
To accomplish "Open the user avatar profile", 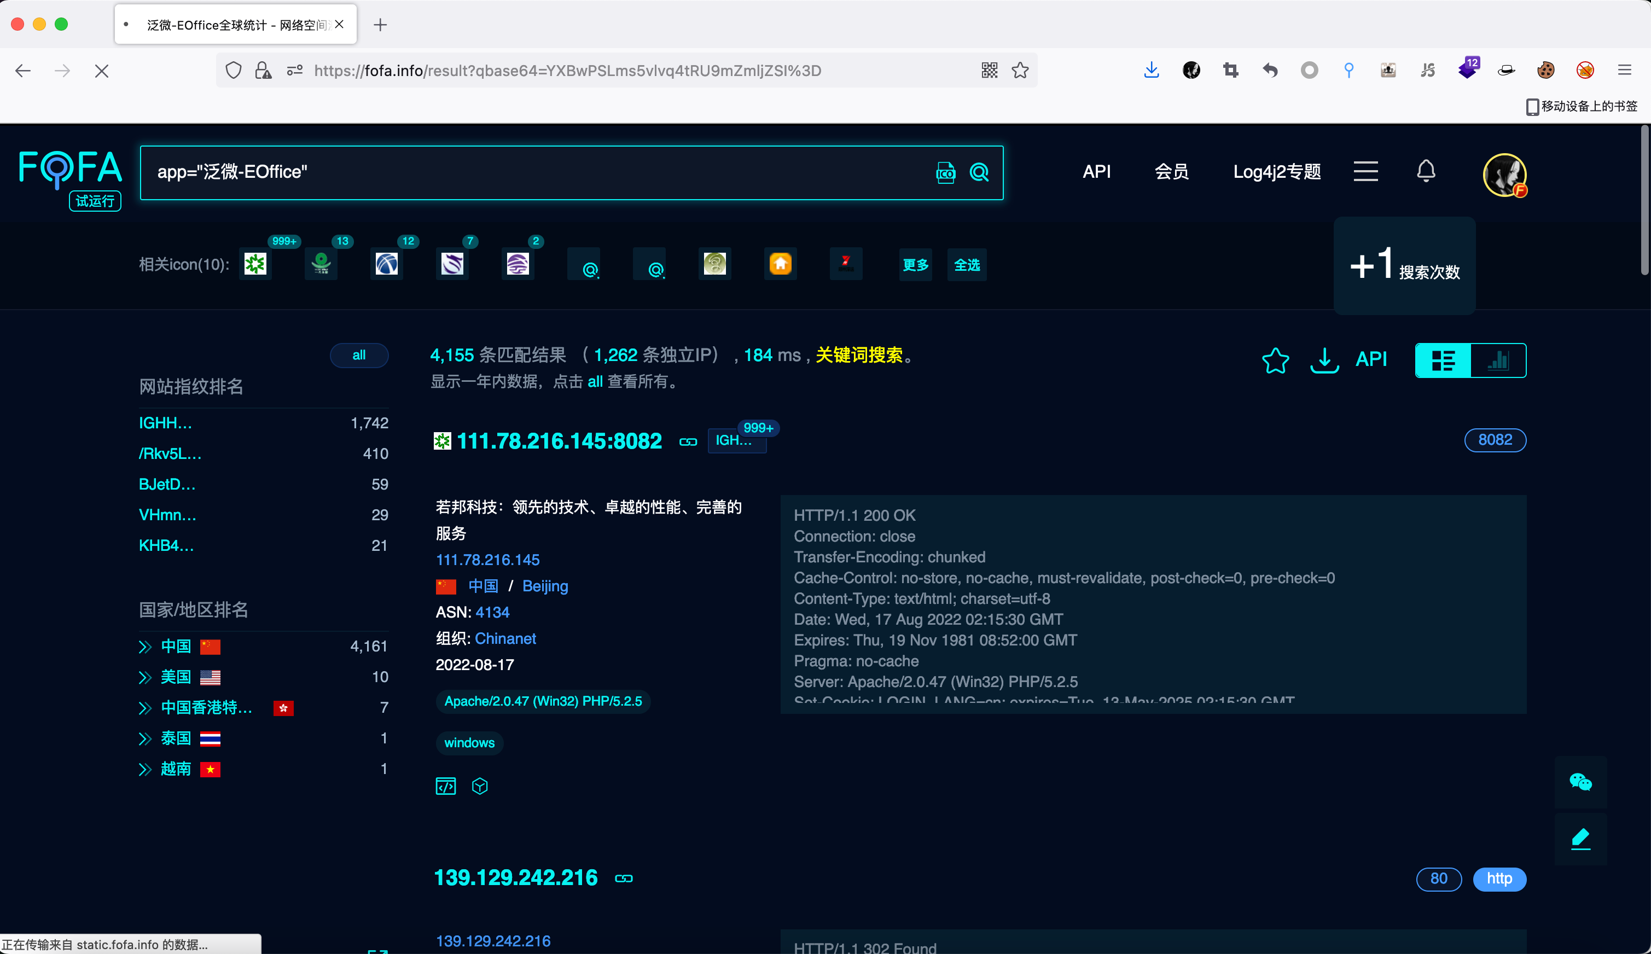I will point(1505,174).
